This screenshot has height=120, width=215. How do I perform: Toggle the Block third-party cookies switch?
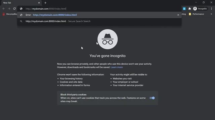152,98
